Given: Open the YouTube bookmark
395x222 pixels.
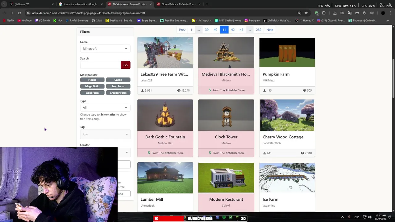Looking at the screenshot, I should [24, 21].
